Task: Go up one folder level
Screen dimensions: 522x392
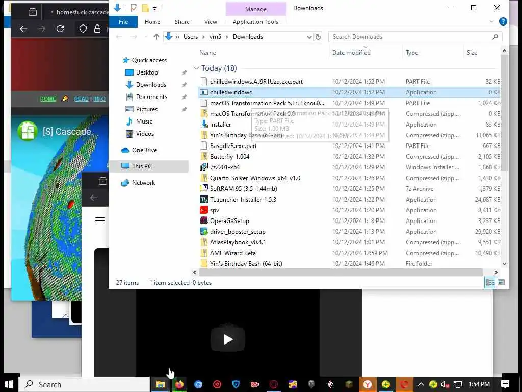Action: pyautogui.click(x=156, y=37)
